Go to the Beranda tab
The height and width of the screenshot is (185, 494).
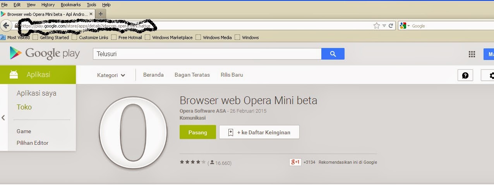153,75
